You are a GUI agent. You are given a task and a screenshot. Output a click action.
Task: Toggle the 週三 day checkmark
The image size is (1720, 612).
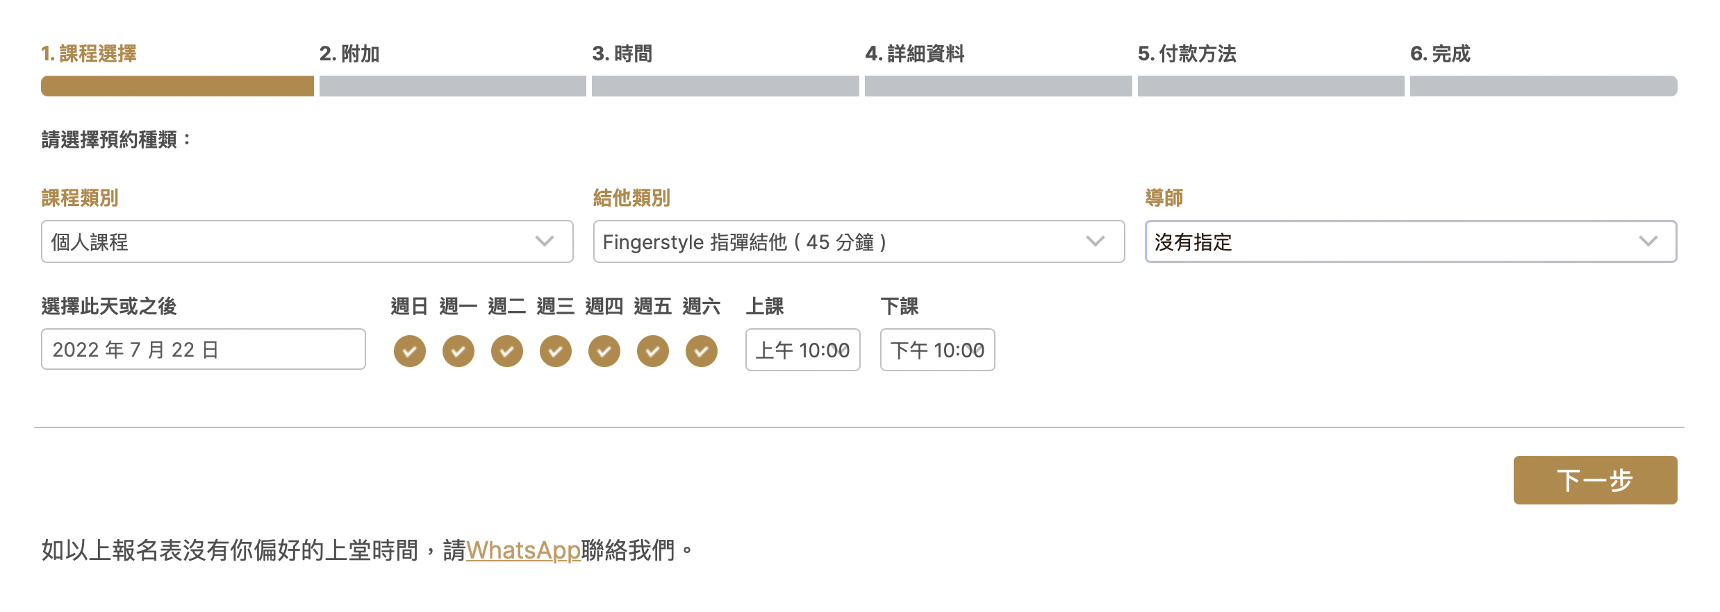pyautogui.click(x=556, y=350)
